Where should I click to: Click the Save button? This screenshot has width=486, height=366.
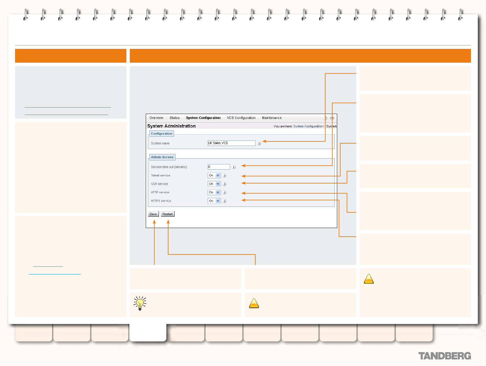tap(153, 214)
